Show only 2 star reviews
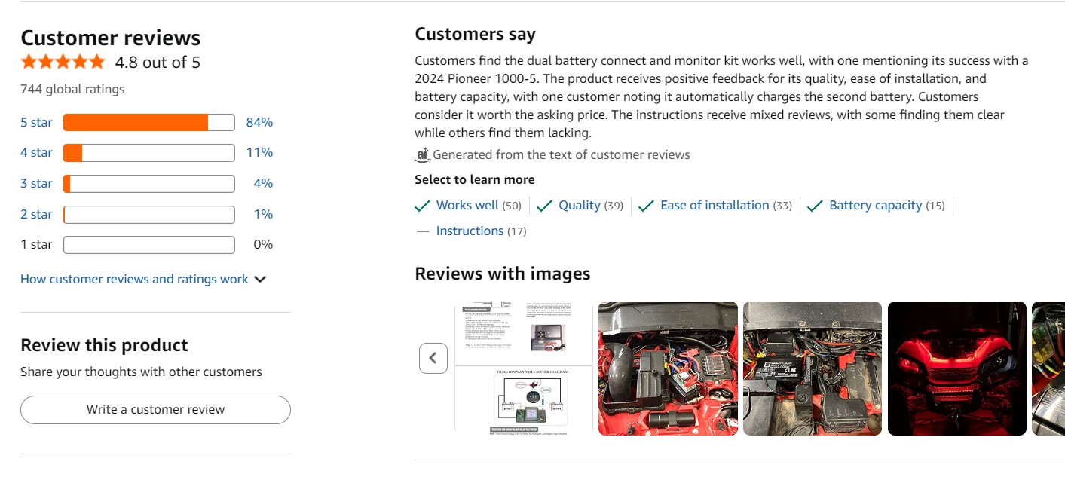This screenshot has width=1065, height=477. point(36,215)
